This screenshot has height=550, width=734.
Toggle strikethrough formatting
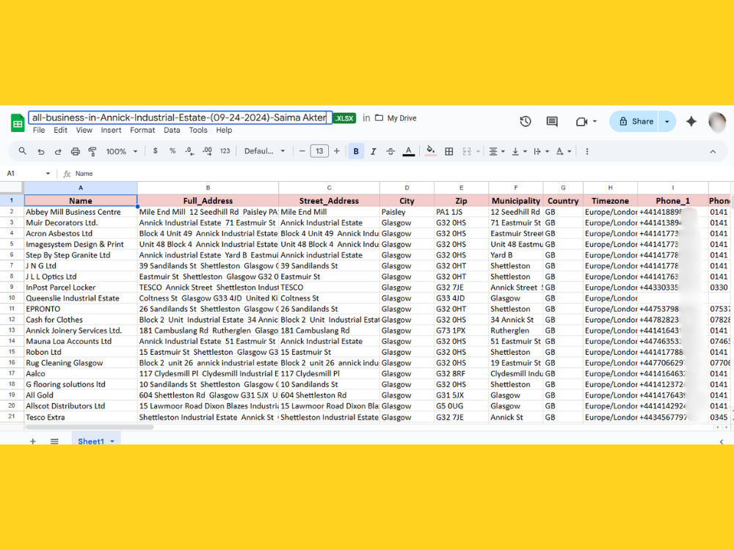coord(390,151)
